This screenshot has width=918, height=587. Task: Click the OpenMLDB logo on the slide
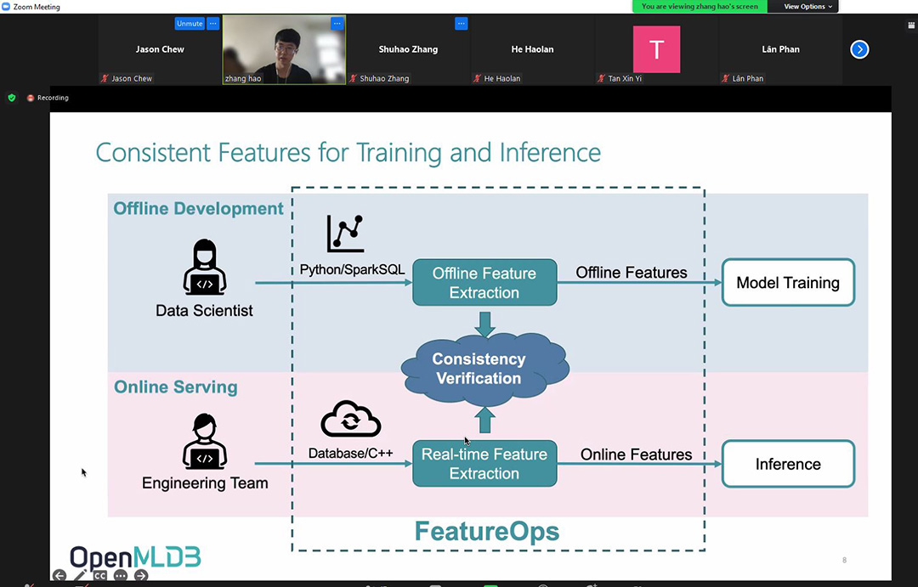click(135, 556)
